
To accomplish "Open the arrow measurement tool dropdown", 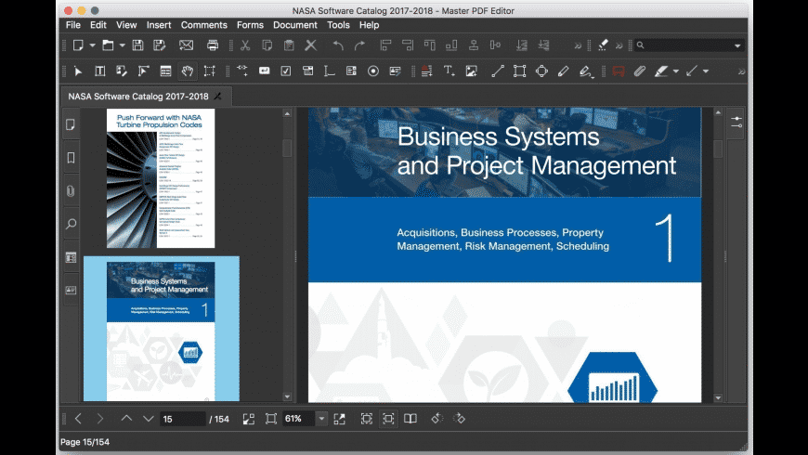I will tap(706, 71).
